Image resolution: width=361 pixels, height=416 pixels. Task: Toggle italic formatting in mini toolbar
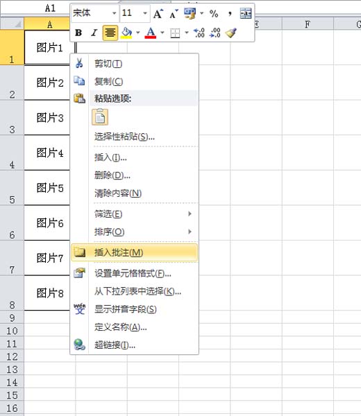click(x=94, y=33)
